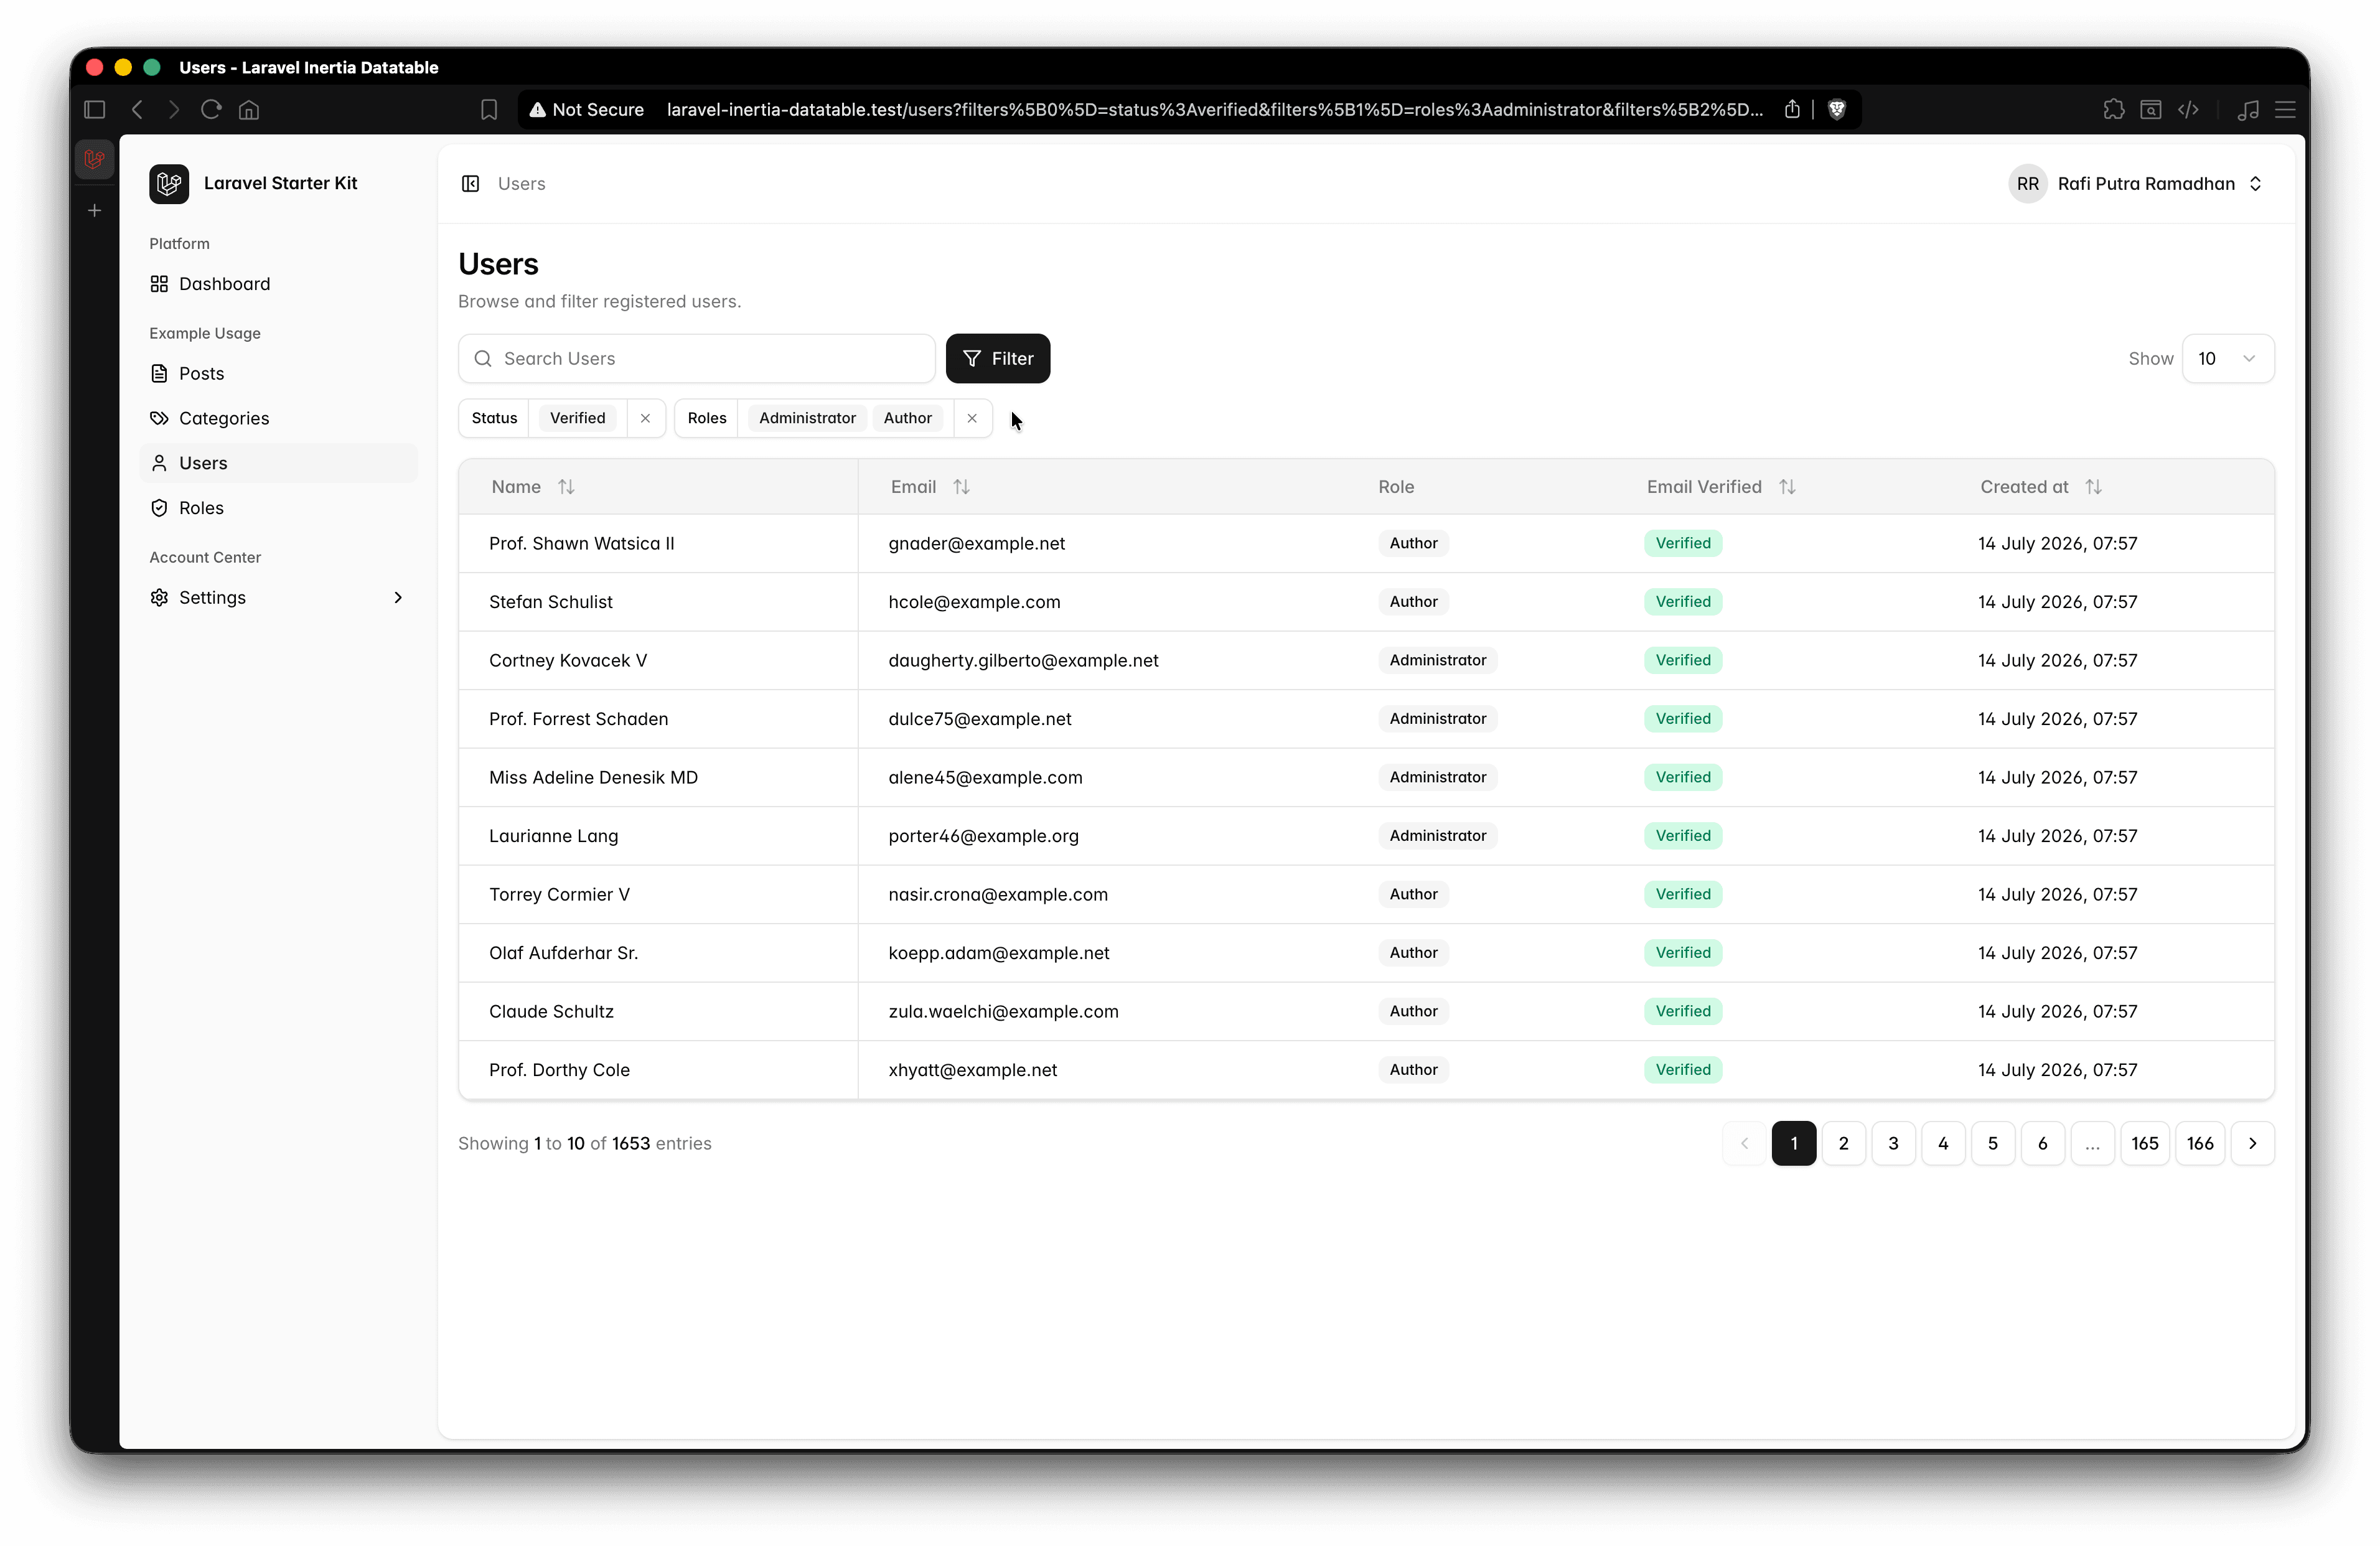Open Posts in the sidebar

[x=278, y=373]
